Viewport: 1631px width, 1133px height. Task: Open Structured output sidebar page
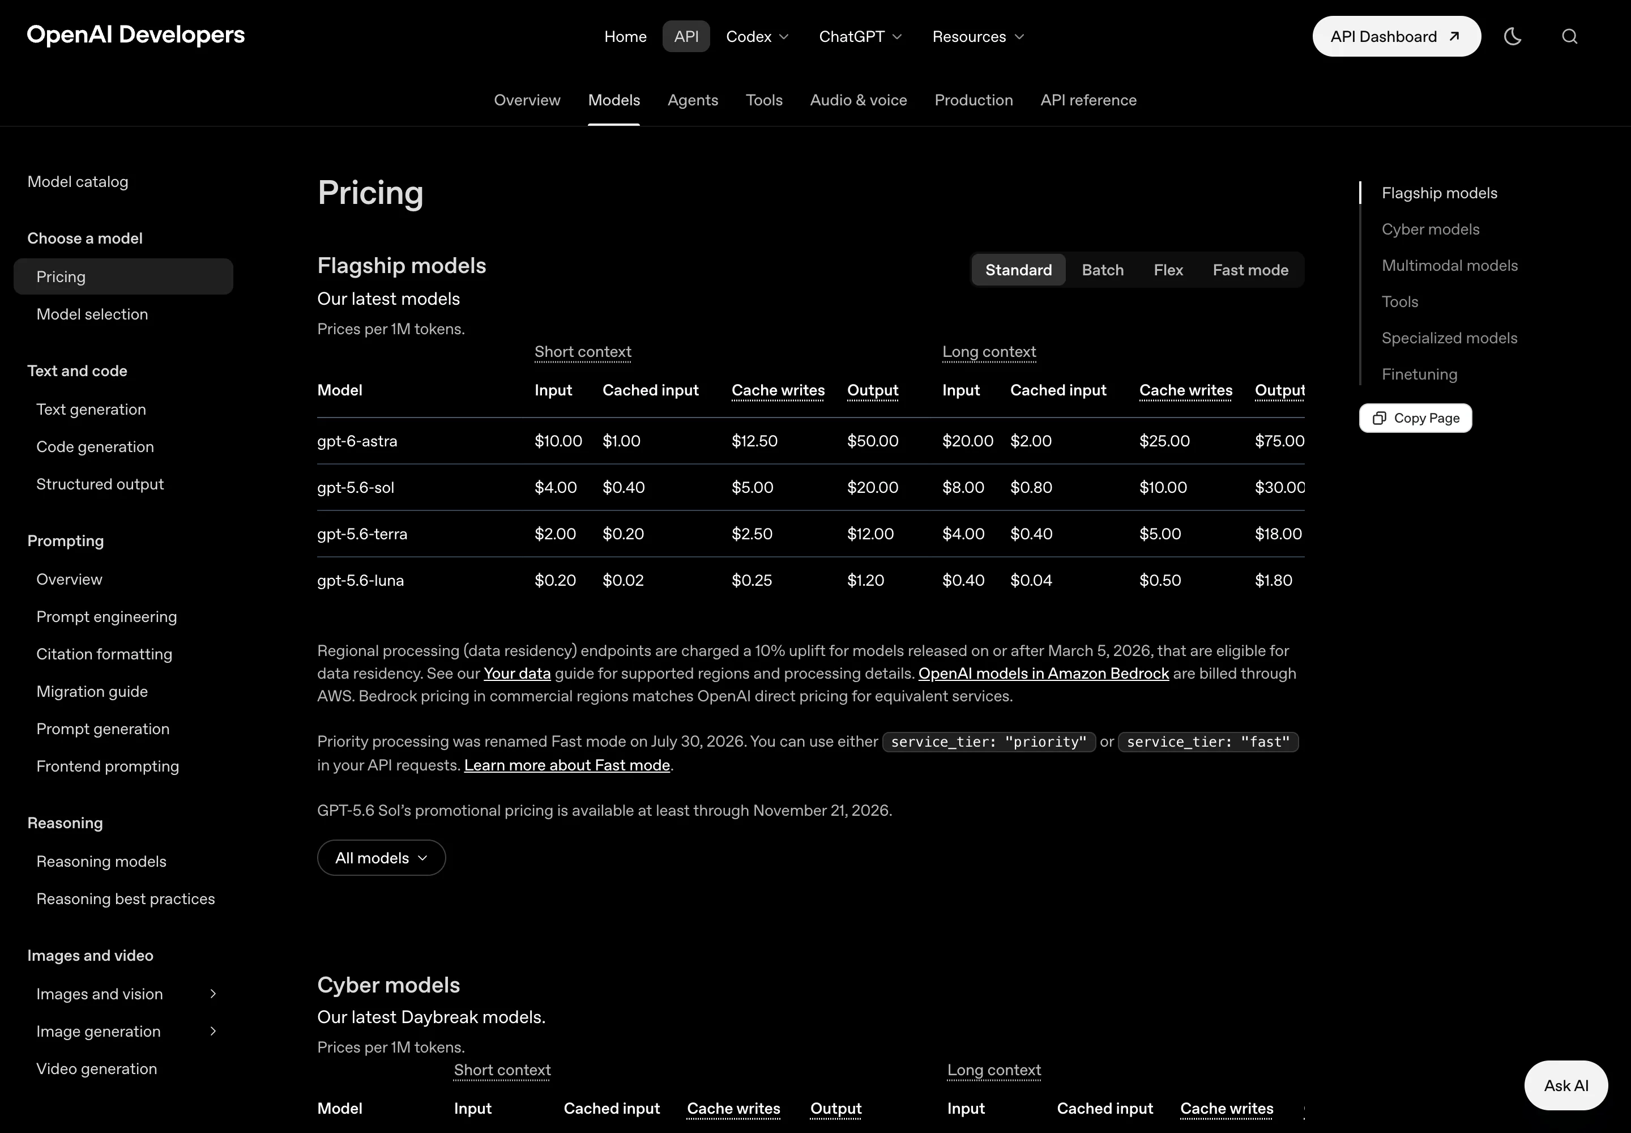pos(100,484)
